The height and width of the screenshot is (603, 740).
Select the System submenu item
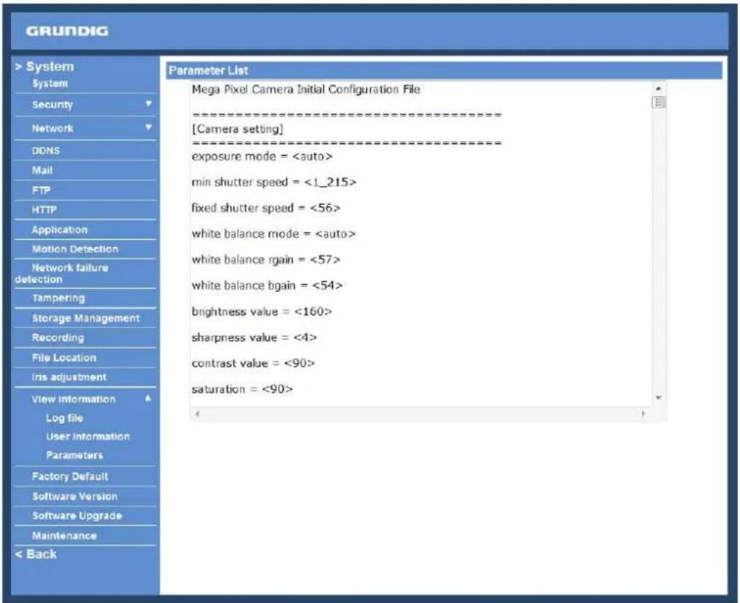click(50, 83)
